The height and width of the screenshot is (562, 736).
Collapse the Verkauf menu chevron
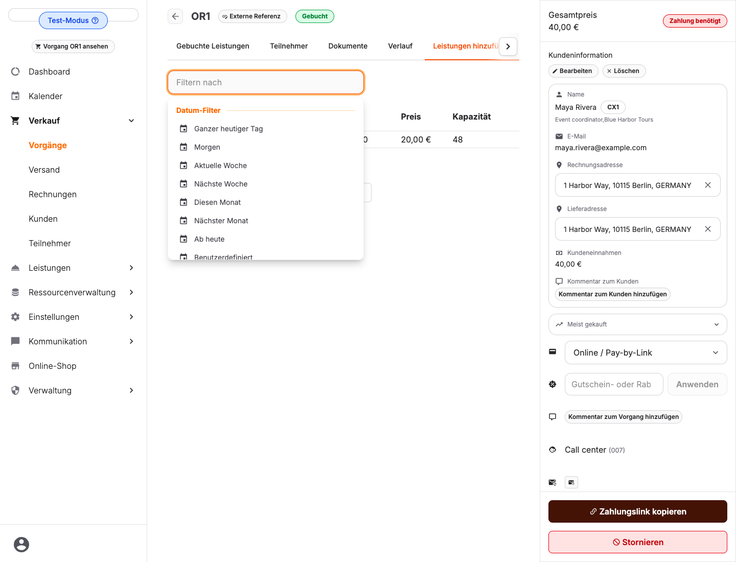[131, 121]
